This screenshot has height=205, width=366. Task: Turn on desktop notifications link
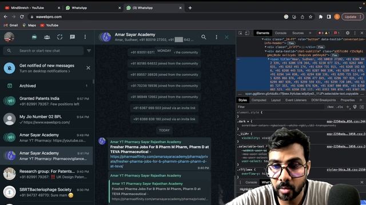click(x=45, y=71)
